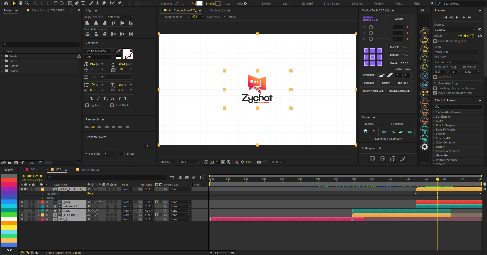Click the ABOUT button in Motion Tools

click(x=399, y=19)
